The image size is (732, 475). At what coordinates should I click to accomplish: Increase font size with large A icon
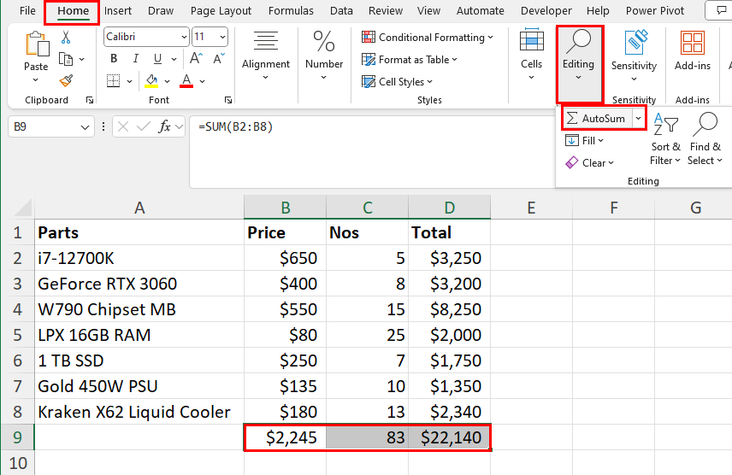tap(196, 58)
